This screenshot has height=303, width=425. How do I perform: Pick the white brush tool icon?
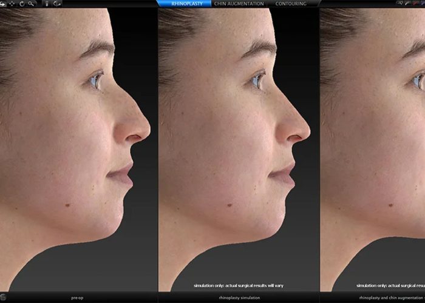pyautogui.click(x=407, y=3)
